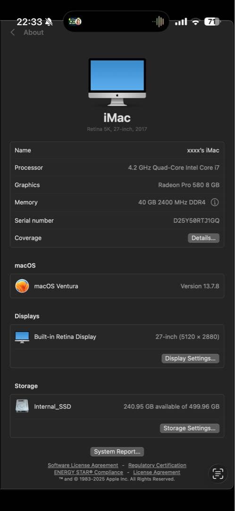Click the Serial number label

click(x=34, y=220)
